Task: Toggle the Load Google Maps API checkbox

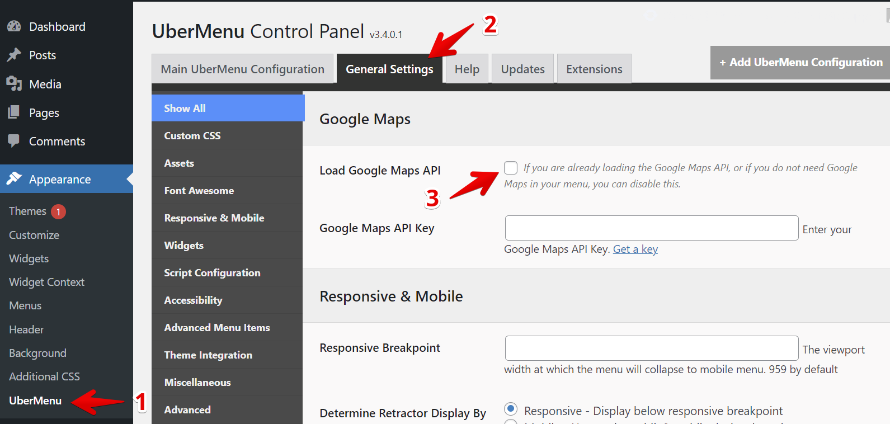Action: click(x=511, y=168)
